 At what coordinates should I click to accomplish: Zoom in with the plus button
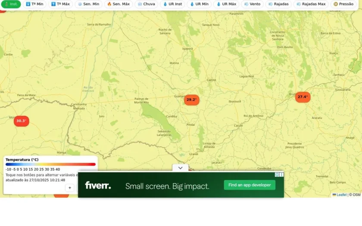coord(70,188)
